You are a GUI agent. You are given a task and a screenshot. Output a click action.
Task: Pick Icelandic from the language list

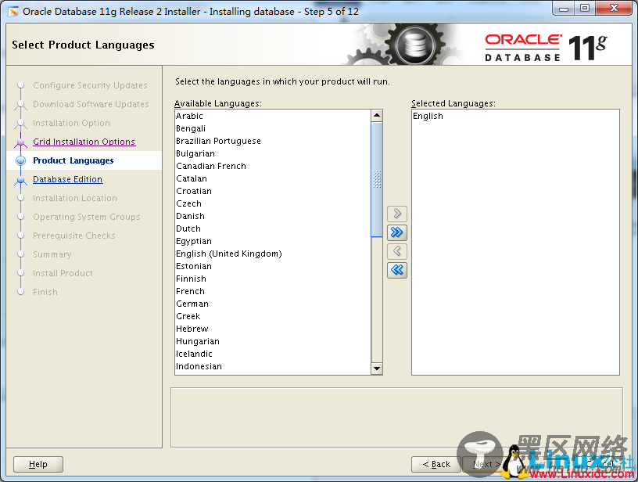[x=273, y=354]
